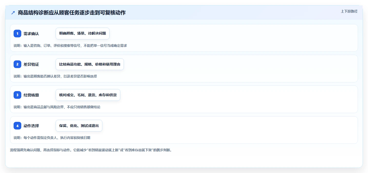
Task: Click the note starting 说明：输出是商品贡献与风险边界
Action: [x=57, y=107]
